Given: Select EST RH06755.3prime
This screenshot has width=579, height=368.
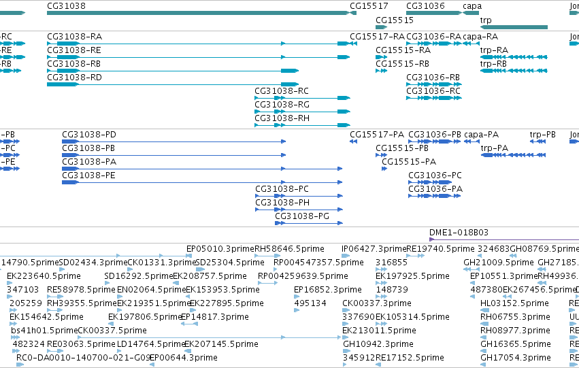Looking at the screenshot, I should pos(484,324).
